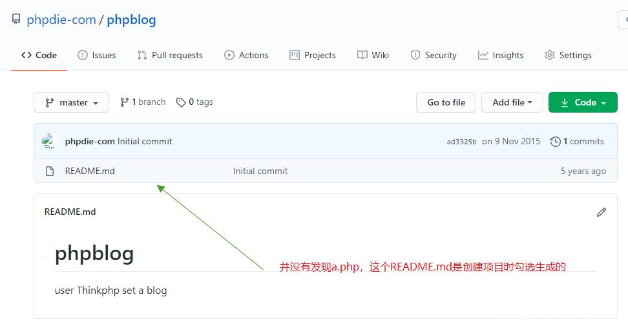Open the README.md file in file list
Image resolution: width=628 pixels, height=330 pixels.
tap(90, 171)
